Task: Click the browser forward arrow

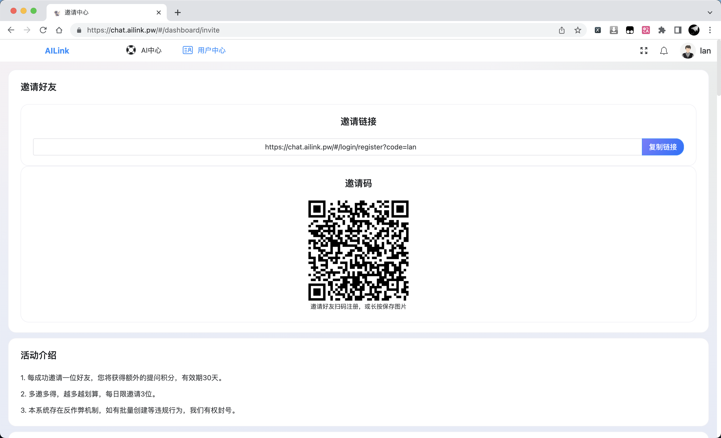Action: 27,30
